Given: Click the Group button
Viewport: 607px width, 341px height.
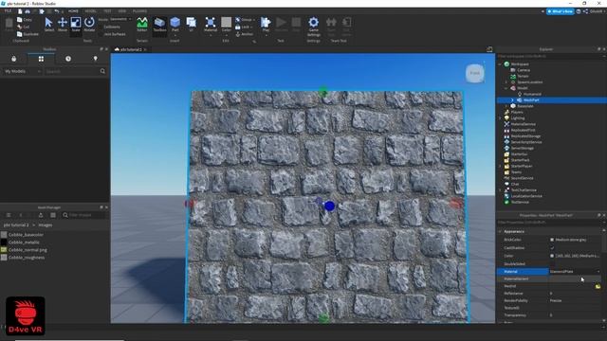Looking at the screenshot, I should tap(245, 20).
